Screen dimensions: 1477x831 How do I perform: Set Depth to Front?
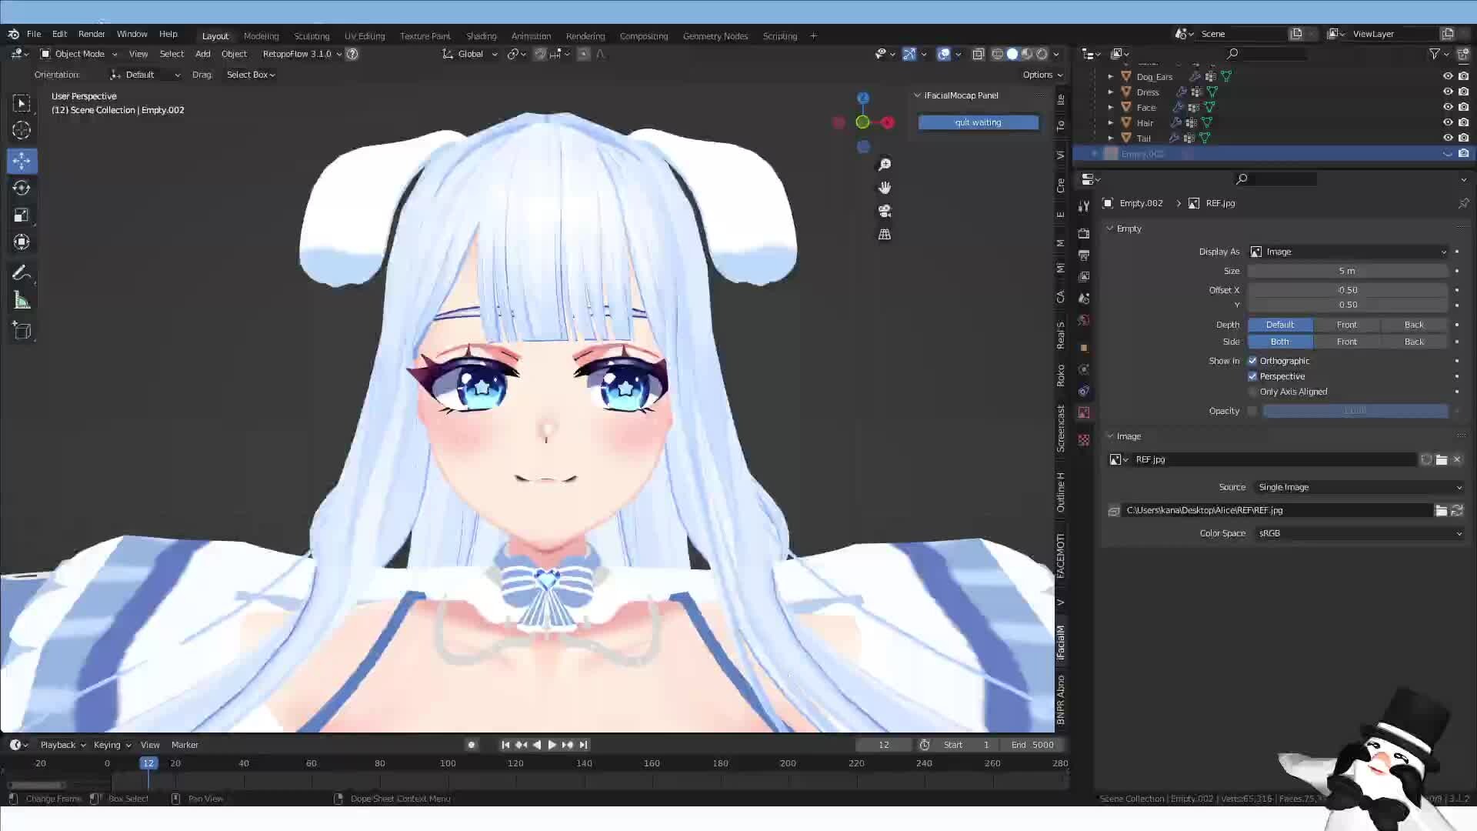[1347, 324]
